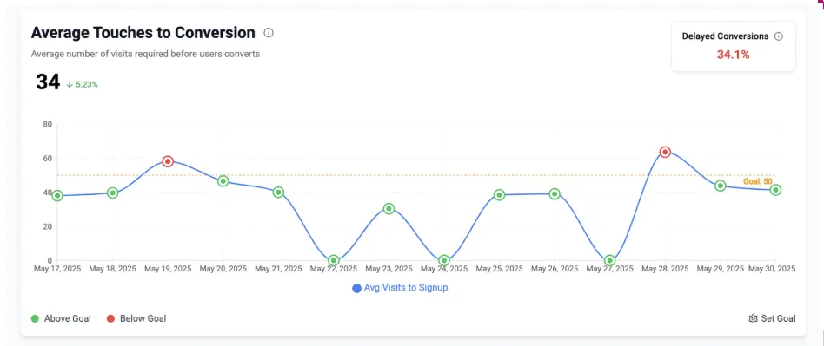The height and width of the screenshot is (346, 824).
Task: Select the May 21, 2025 data point
Action: 278,193
